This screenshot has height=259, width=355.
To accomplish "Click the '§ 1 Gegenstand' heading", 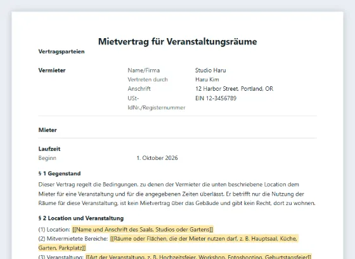I will [60, 173].
